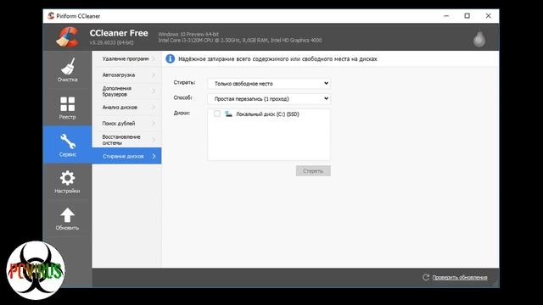Click the CCleaner title bar icon

click(x=51, y=15)
